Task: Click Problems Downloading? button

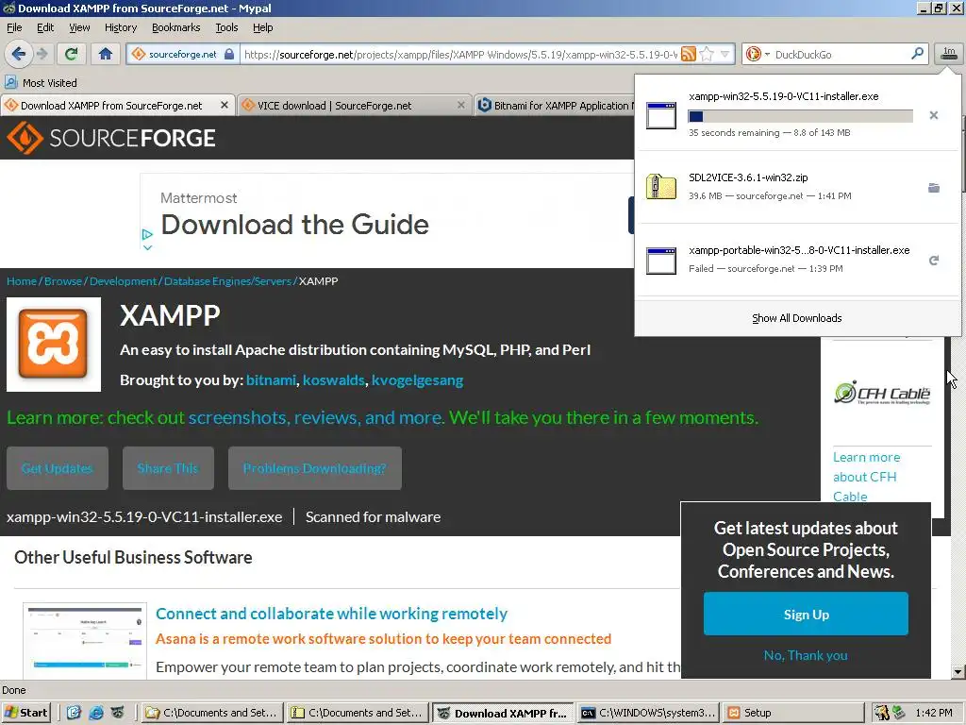Action: 315,468
